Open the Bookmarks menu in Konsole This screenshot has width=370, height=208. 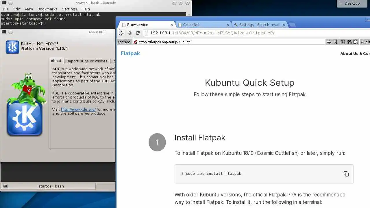pyautogui.click(x=47, y=9)
